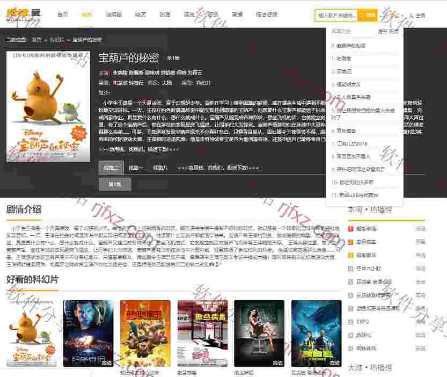Open the 电视剧 navigation item
Viewport: 447px width, 377px height.
[114, 15]
